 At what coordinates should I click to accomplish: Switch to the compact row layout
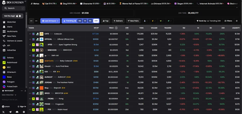31,21
